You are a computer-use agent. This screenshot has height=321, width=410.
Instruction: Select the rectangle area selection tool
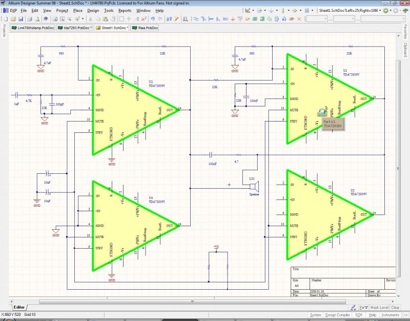click(x=121, y=19)
